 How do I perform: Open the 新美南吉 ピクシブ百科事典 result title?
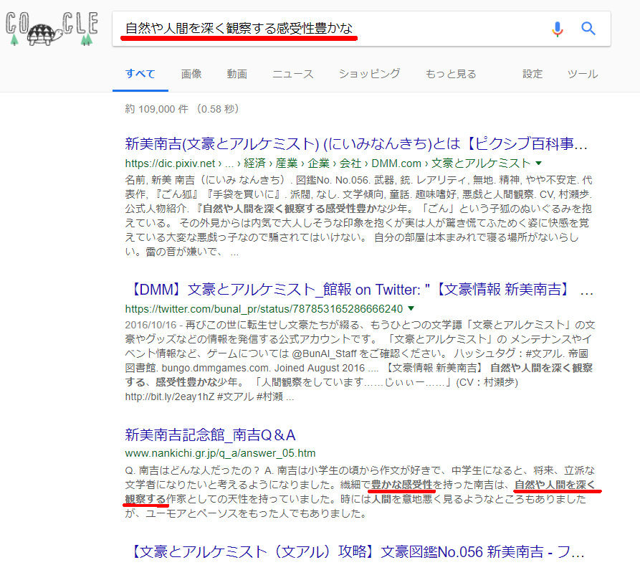[356, 143]
